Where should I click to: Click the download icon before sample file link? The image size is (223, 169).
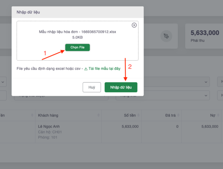click(86, 69)
